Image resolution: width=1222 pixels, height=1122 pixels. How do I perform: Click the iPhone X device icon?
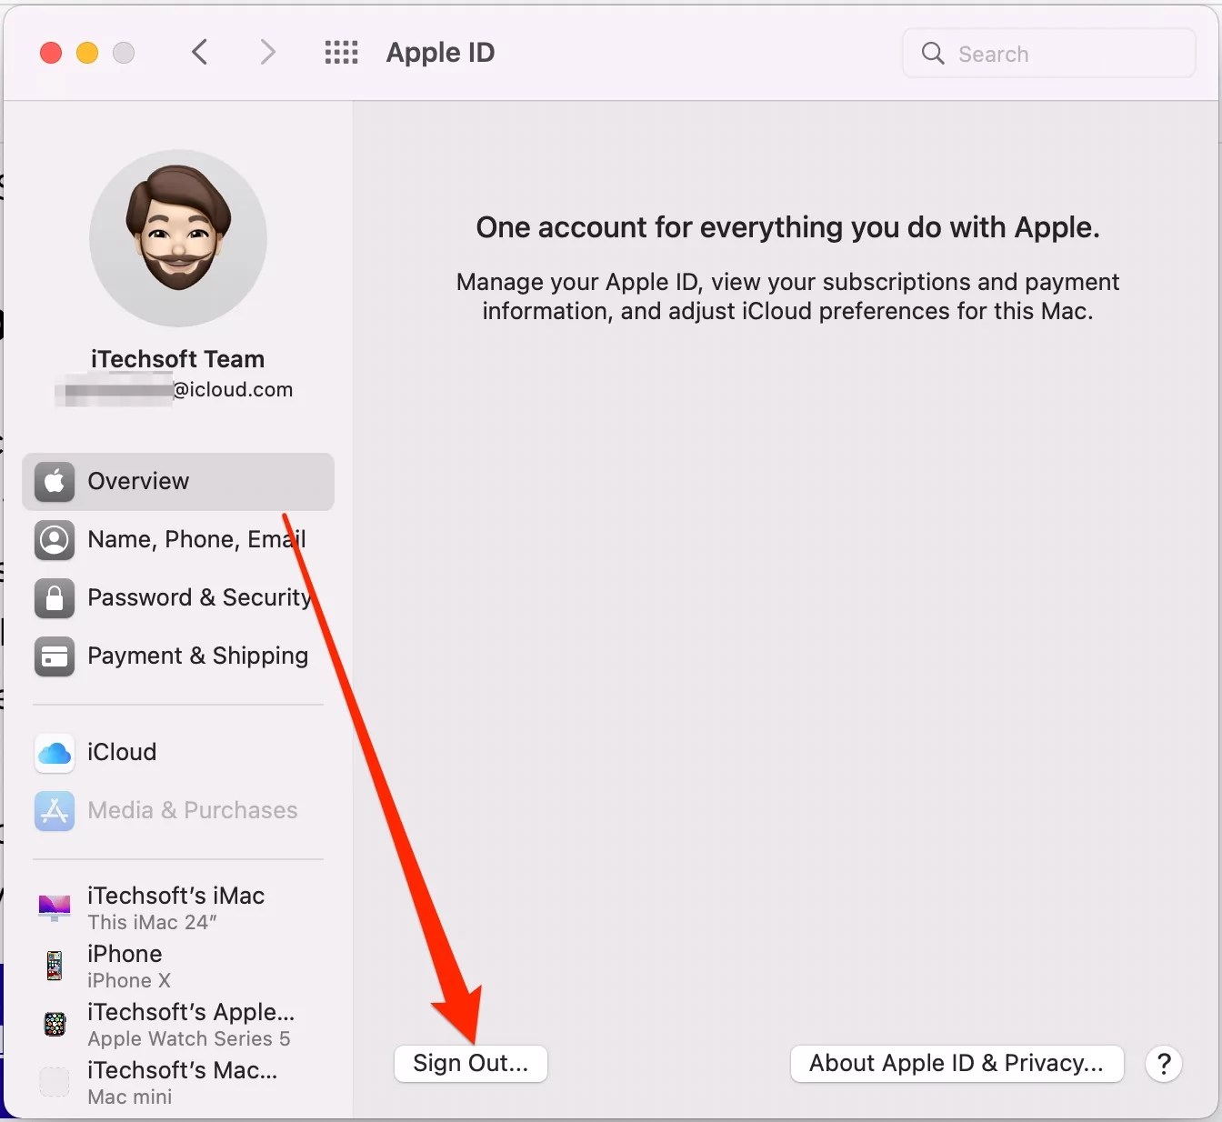(x=55, y=966)
